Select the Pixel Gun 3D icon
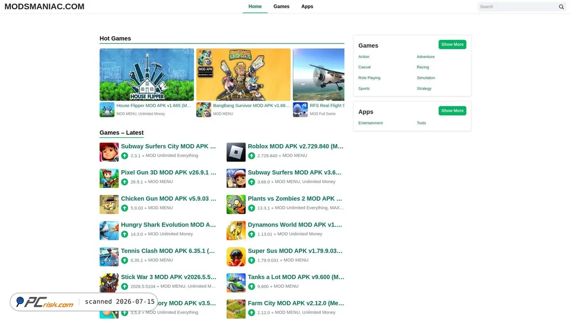Screen dimensions: 571x321 coord(109,178)
